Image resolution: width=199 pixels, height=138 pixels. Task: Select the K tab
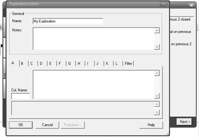tap(109, 63)
